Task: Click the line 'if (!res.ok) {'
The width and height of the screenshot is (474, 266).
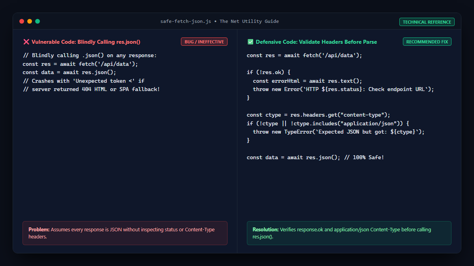Action: coord(269,73)
